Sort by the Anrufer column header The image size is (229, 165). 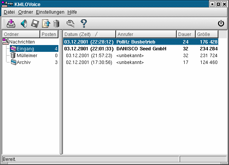point(146,34)
